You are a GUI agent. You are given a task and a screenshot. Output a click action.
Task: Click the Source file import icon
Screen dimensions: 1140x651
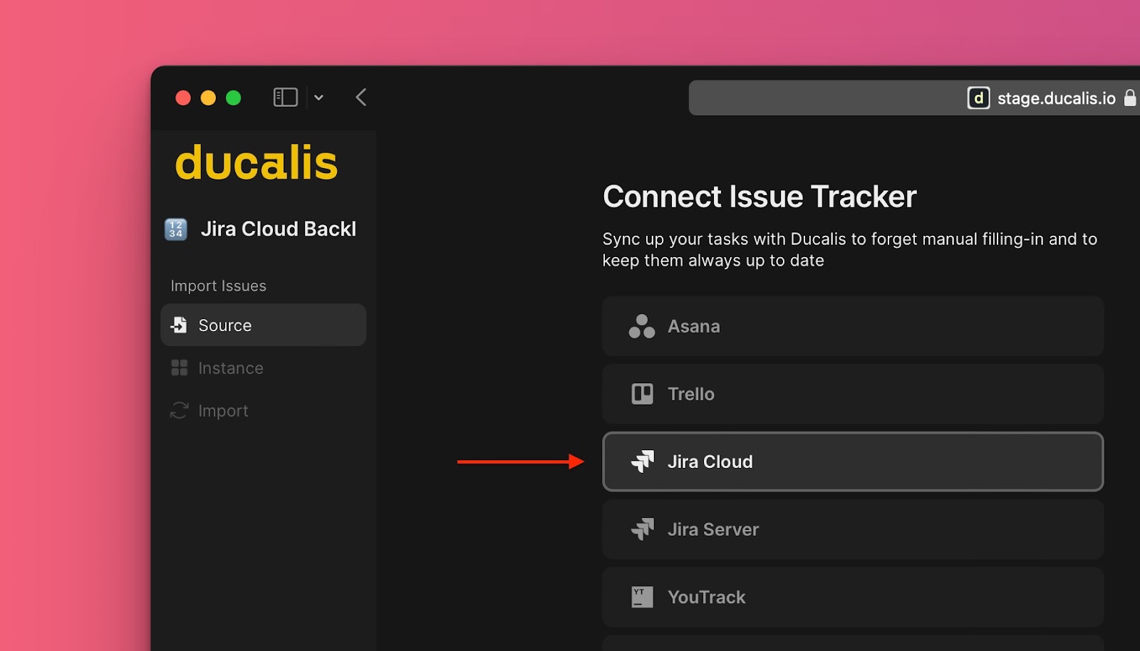[x=179, y=325]
